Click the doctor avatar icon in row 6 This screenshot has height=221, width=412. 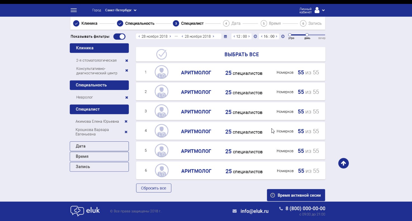pos(162,170)
